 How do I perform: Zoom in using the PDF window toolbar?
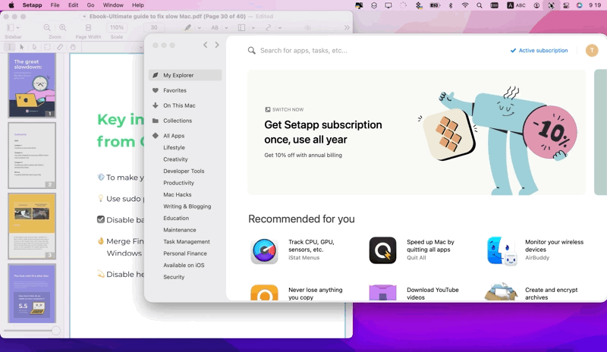[62, 27]
